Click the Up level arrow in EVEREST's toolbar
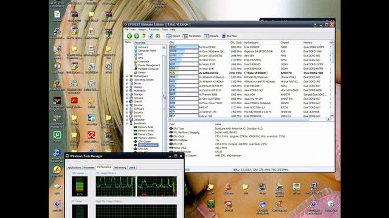 click(143, 36)
